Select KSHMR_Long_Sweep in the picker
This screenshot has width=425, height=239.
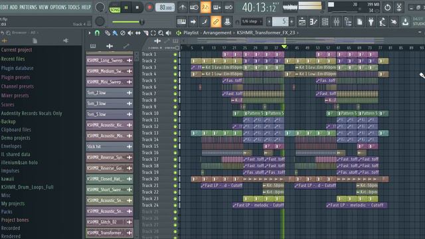tap(110, 60)
